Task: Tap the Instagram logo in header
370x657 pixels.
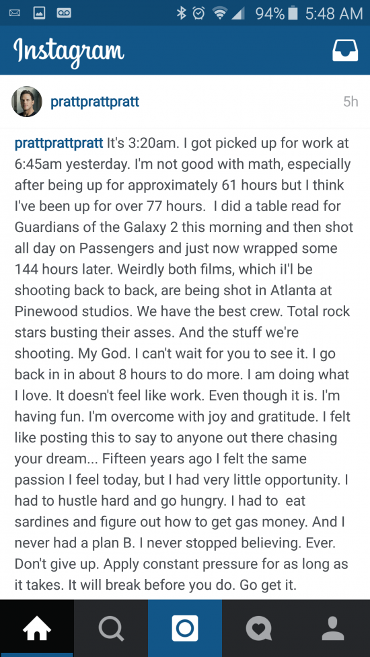Action: point(69,52)
